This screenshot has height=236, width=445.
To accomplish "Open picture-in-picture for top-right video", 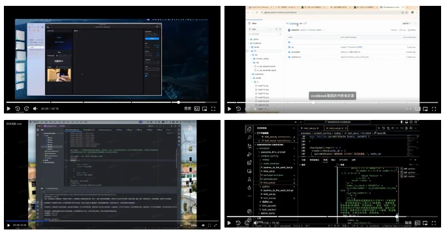I will tap(425, 109).
